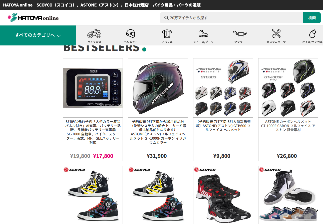Go to HATOYA online logo home
This screenshot has width=323, height=224.
click(x=33, y=17)
